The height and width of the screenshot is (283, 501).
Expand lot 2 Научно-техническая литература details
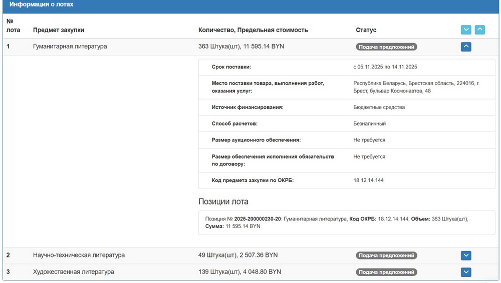[466, 255]
